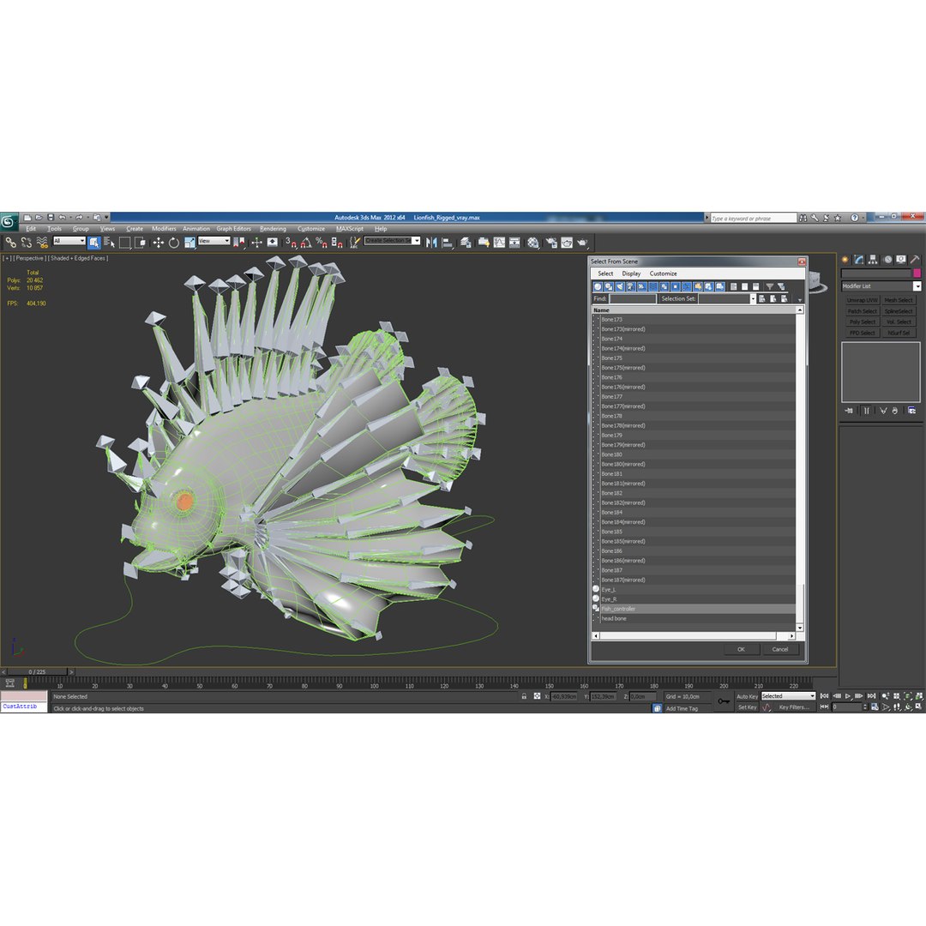Open the Create command panel tab

pyautogui.click(x=845, y=259)
